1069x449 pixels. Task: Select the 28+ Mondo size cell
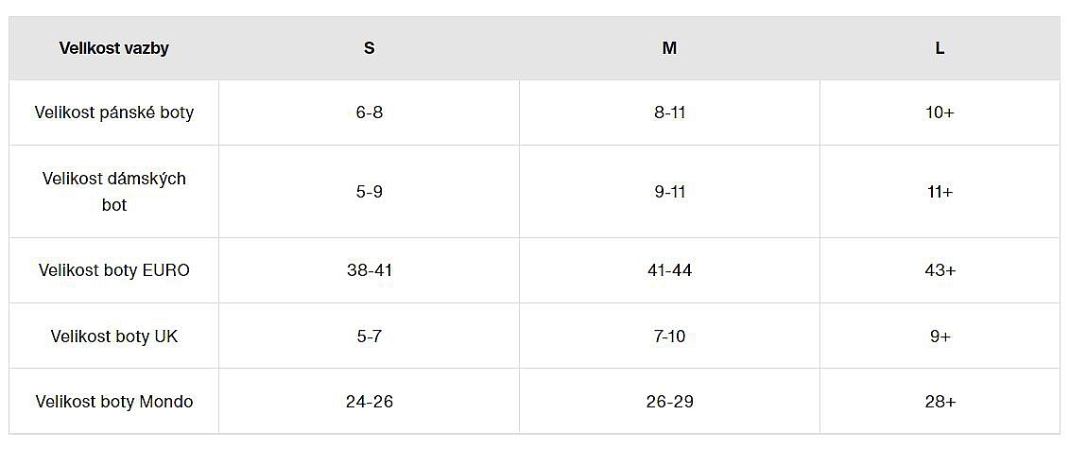click(x=940, y=402)
